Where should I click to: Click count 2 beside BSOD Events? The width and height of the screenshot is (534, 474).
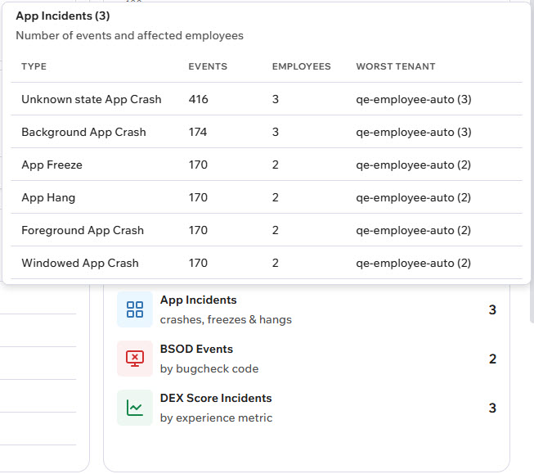tap(492, 359)
